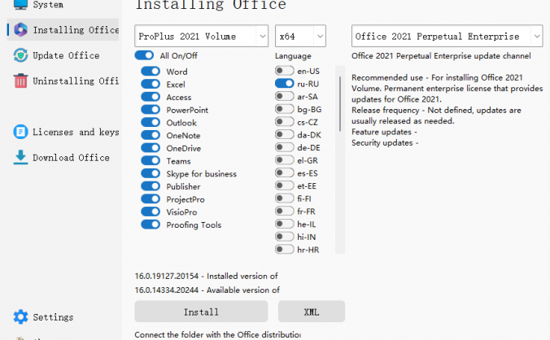The height and width of the screenshot is (340, 550).
Task: Click the Download Office arrow icon
Action: pyautogui.click(x=20, y=157)
